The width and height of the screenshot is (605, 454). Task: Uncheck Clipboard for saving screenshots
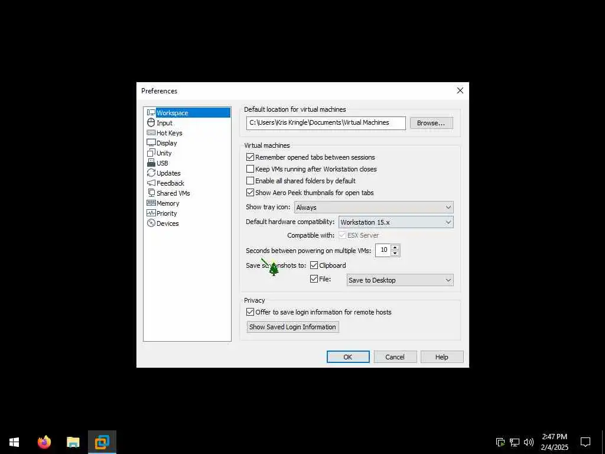[x=314, y=265]
